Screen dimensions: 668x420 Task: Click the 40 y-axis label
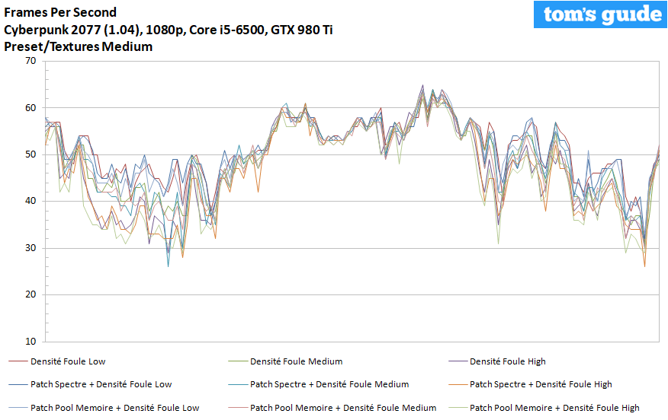(x=31, y=201)
